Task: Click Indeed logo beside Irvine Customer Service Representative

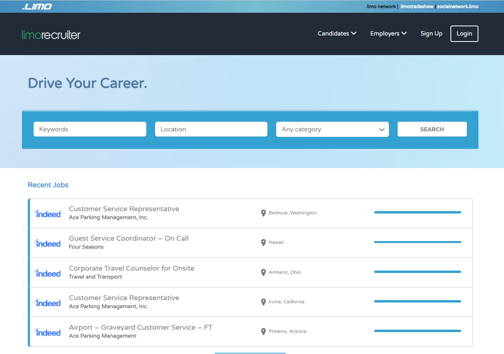Action: 48,303
